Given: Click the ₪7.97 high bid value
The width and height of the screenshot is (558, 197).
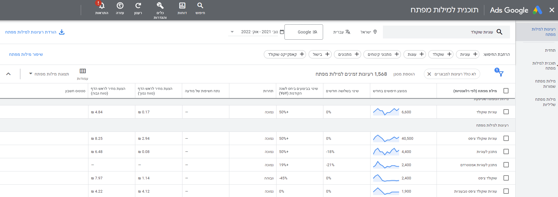Looking at the screenshot, I should pyautogui.click(x=97, y=178).
